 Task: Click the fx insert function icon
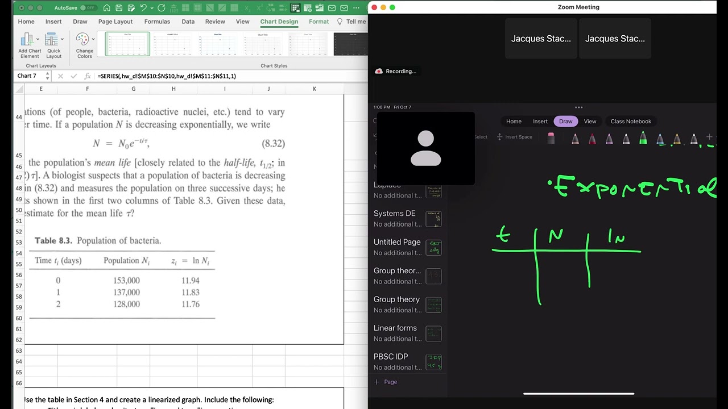(x=88, y=76)
